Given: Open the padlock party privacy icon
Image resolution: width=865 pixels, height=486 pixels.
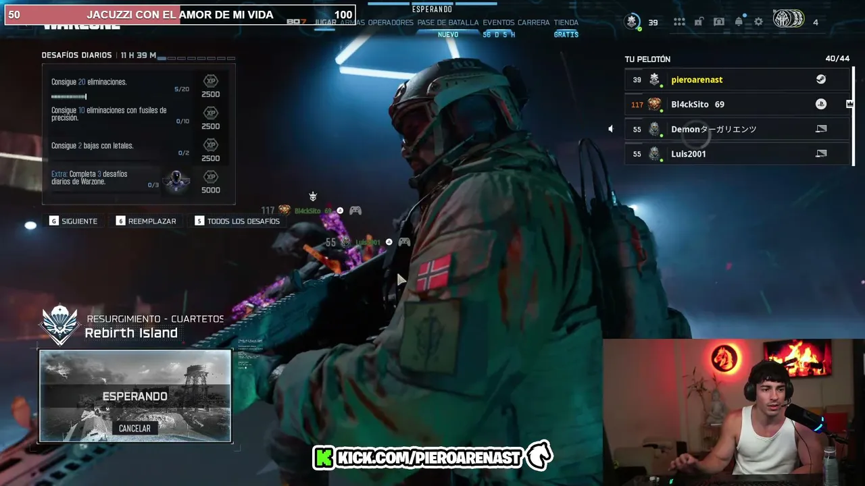Looking at the screenshot, I should [x=699, y=22].
